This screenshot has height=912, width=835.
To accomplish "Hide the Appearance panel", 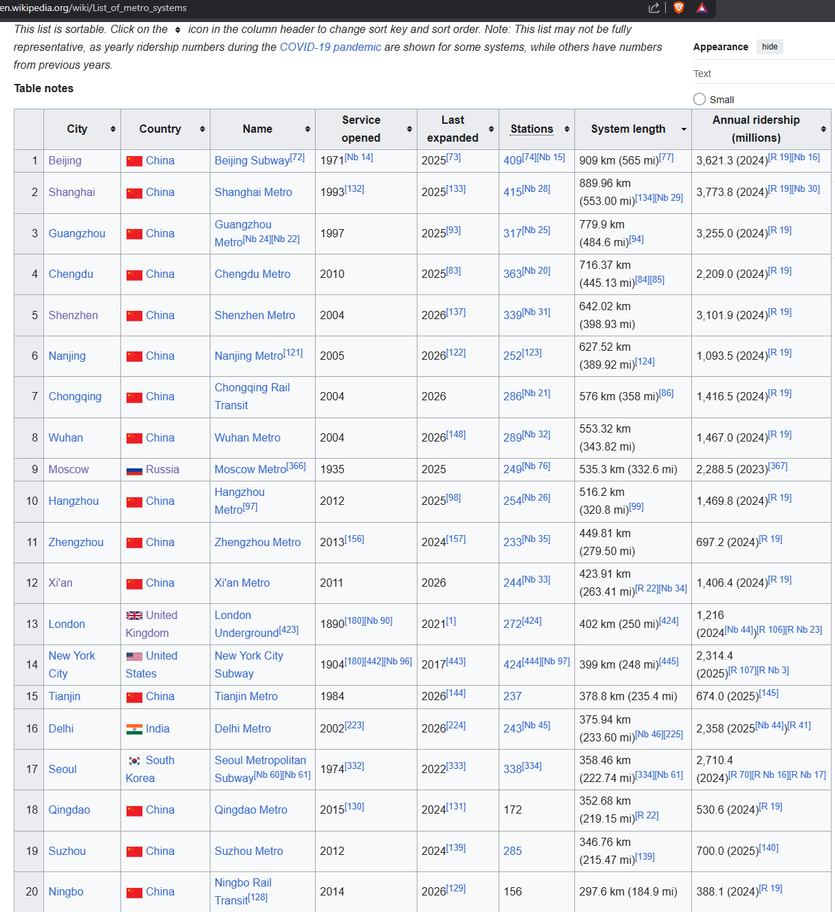I will [x=770, y=47].
